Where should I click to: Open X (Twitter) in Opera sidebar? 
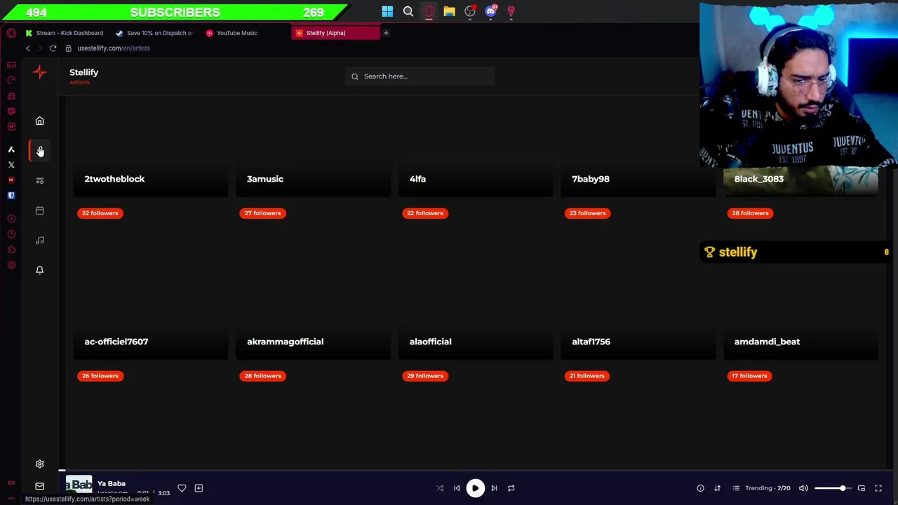coord(11,165)
